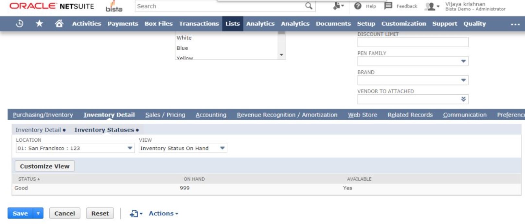This screenshot has height=224, width=525.
Task: Click the search magnifier icon
Action: pos(309,6)
